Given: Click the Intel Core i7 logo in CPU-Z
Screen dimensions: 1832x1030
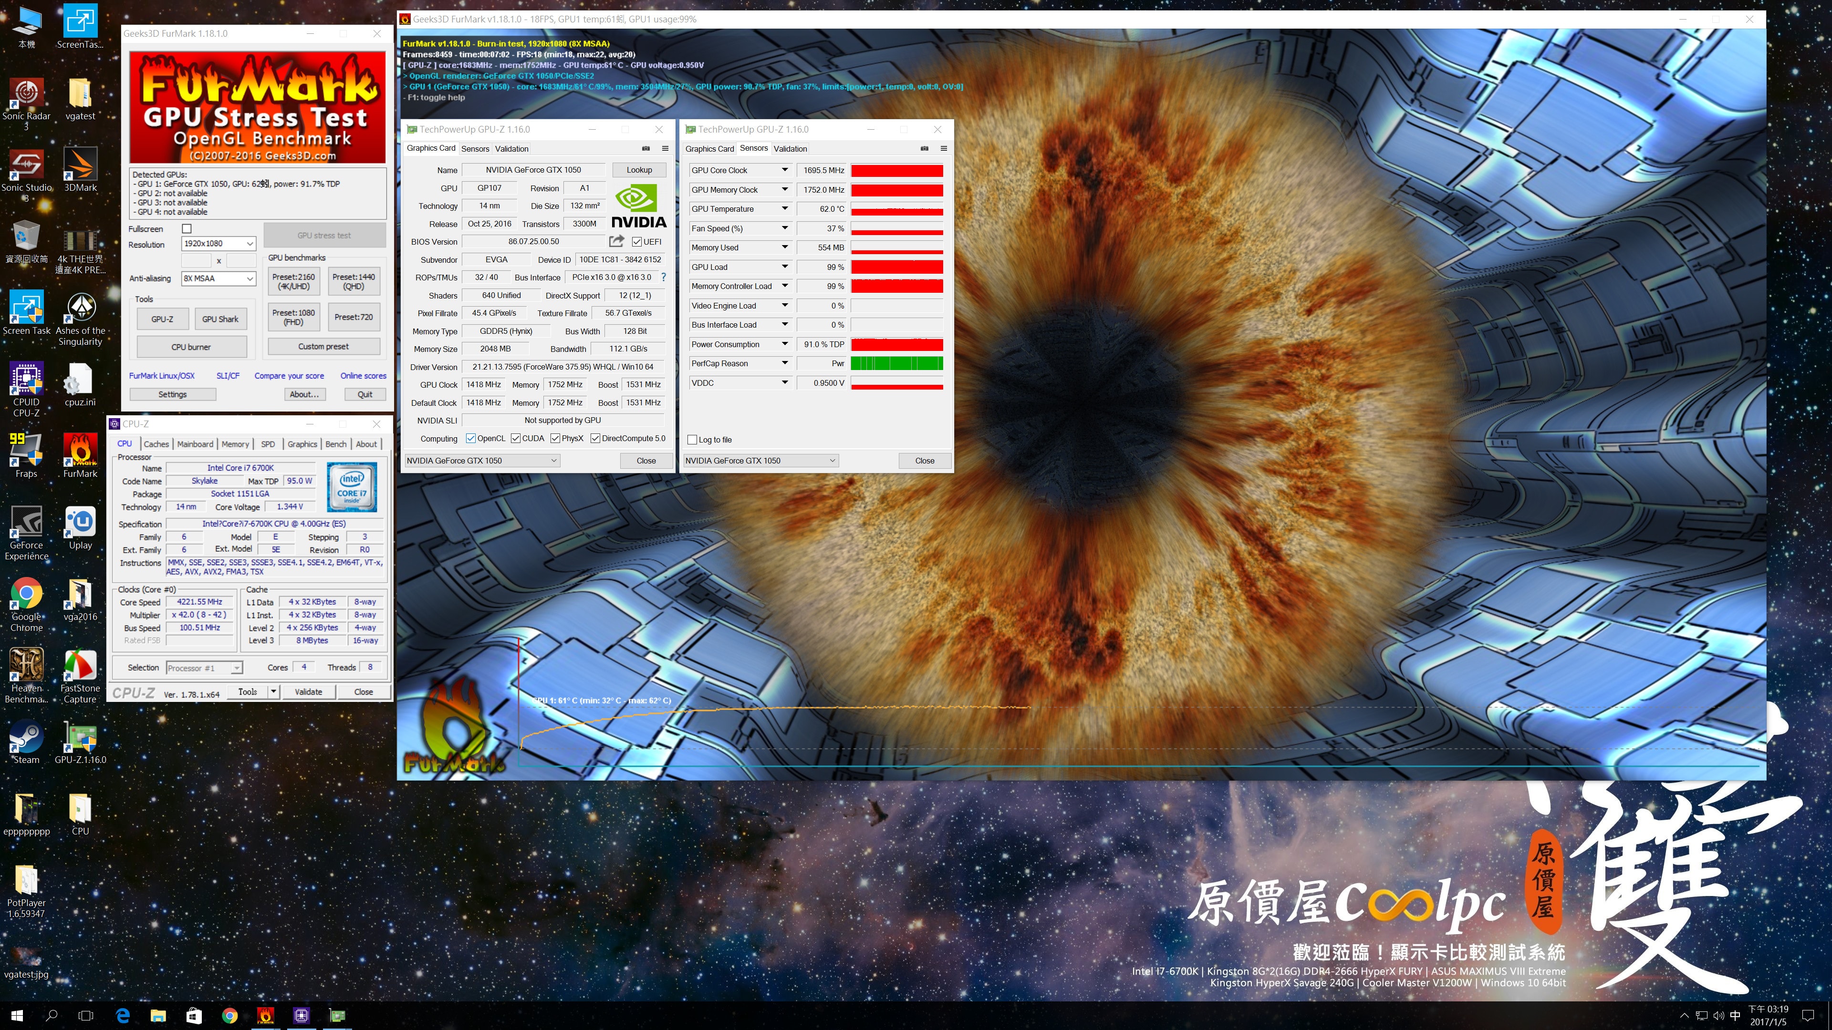Looking at the screenshot, I should pos(352,487).
